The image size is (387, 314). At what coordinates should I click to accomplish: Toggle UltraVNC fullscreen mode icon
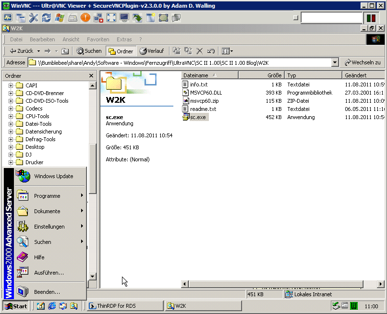[x=111, y=18]
